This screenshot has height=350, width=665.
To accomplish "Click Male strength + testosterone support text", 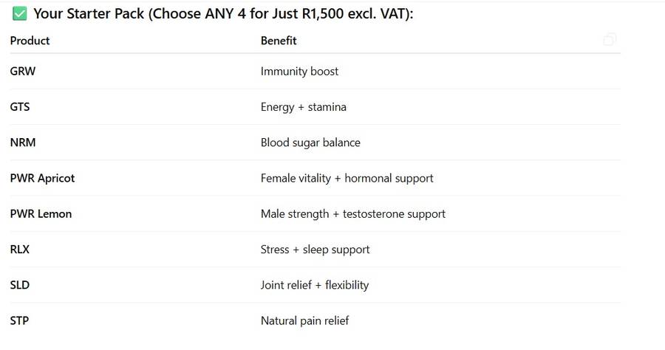I will click(x=352, y=214).
